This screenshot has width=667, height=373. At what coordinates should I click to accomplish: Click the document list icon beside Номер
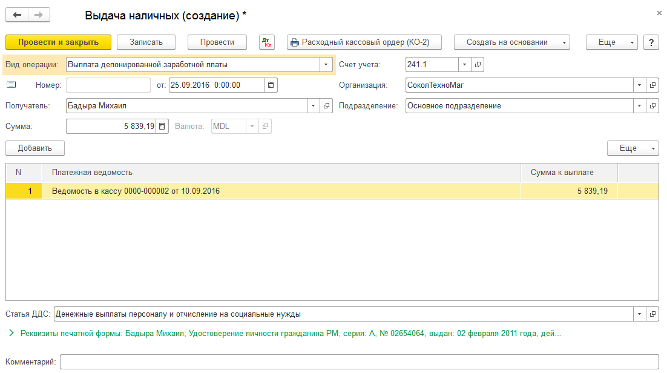[x=11, y=85]
